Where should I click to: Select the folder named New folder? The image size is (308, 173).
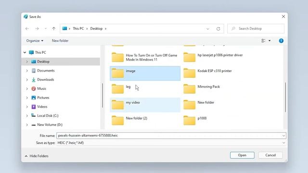(217, 105)
